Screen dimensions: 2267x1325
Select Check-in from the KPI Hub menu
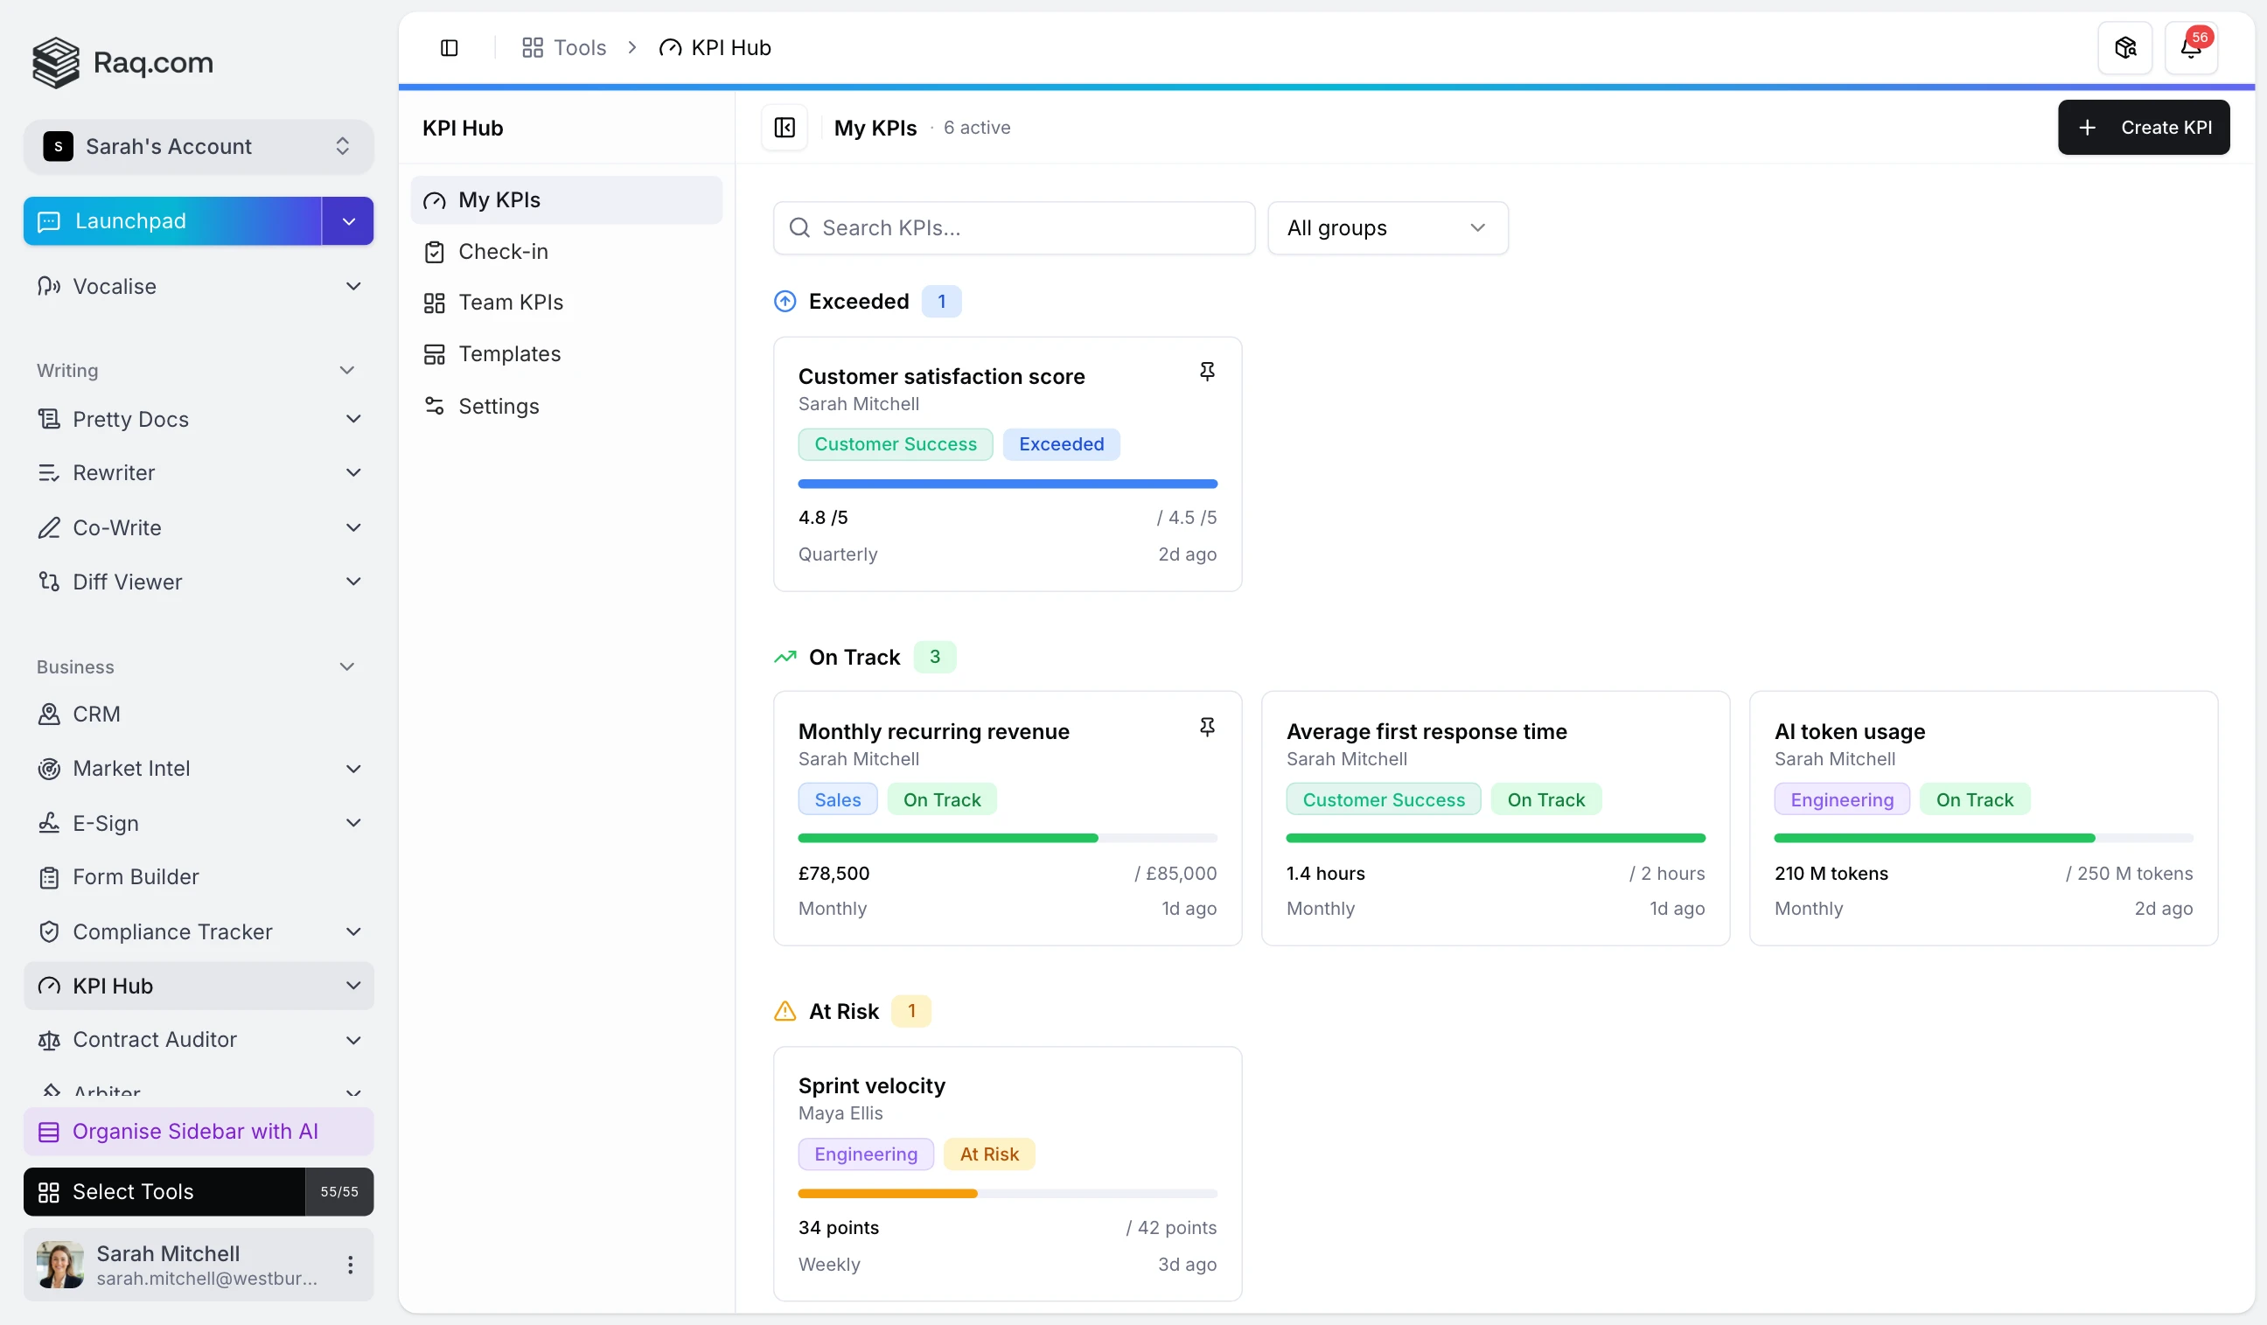503,251
